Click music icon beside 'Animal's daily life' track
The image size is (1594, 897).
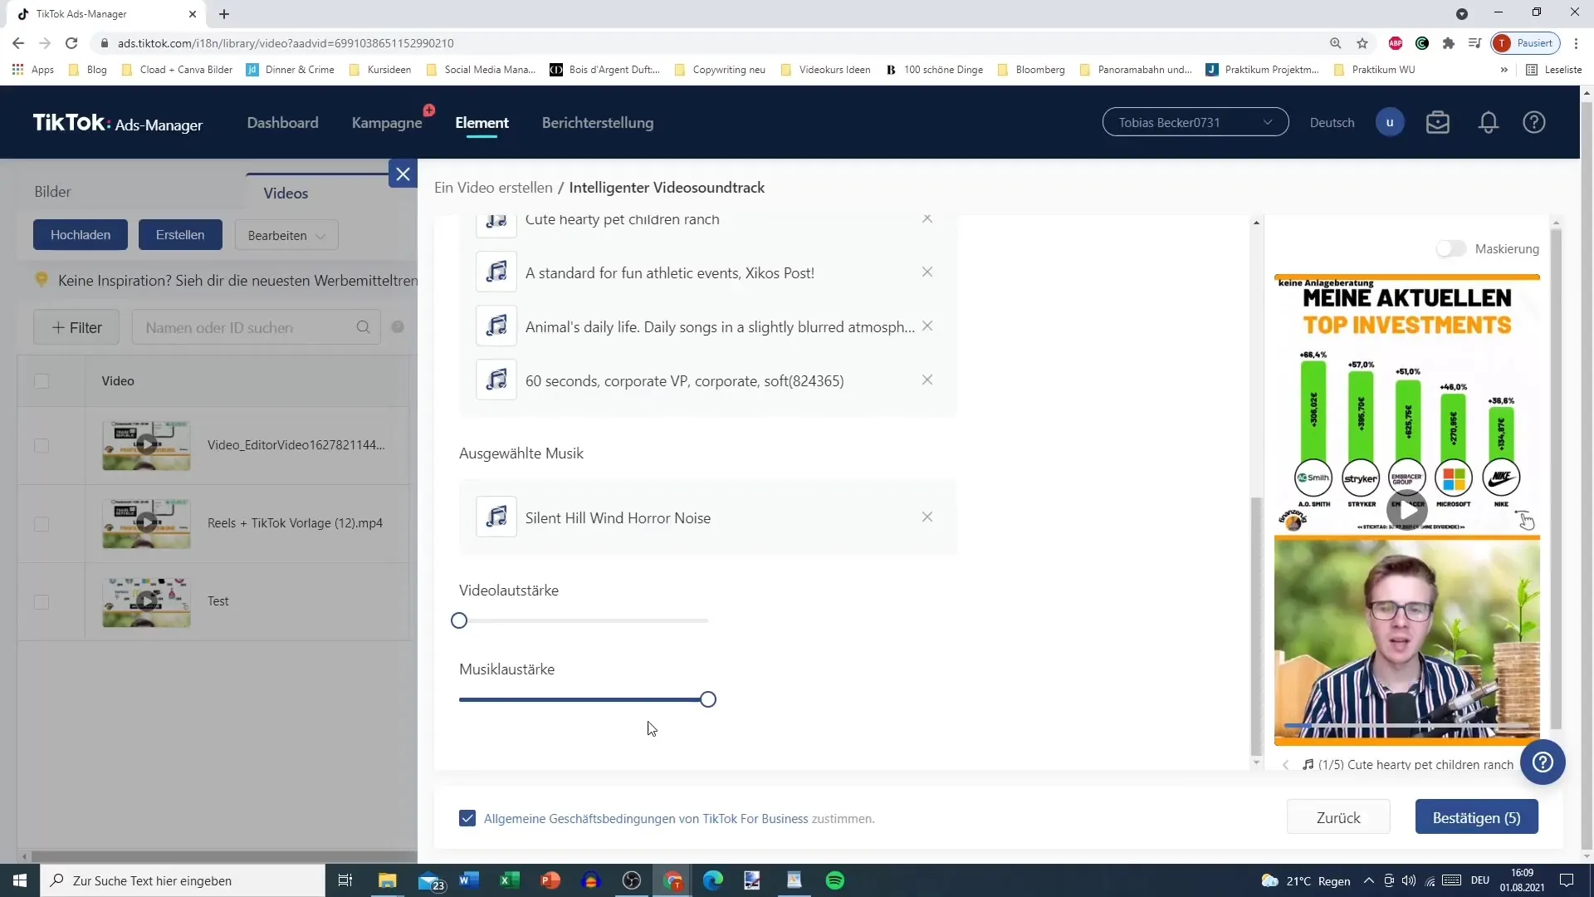496,326
